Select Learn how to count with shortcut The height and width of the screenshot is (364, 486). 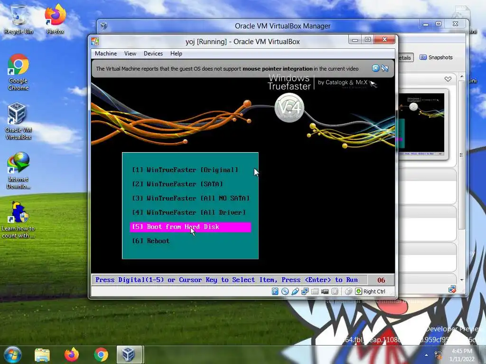click(19, 220)
